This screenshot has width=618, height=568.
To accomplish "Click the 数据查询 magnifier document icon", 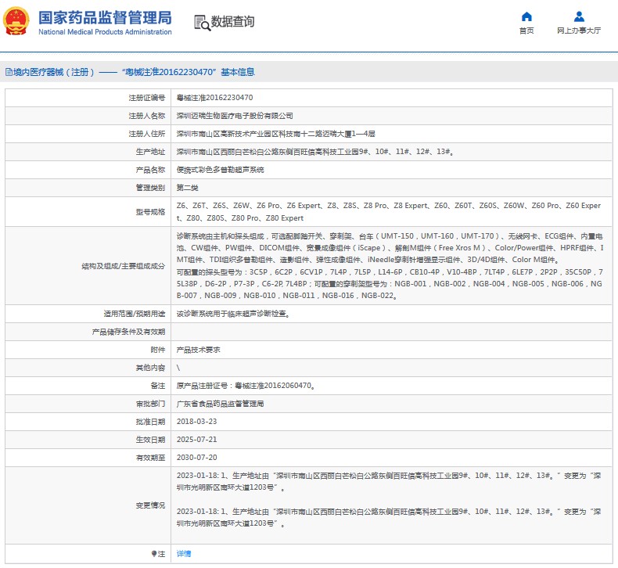I will tap(201, 22).
